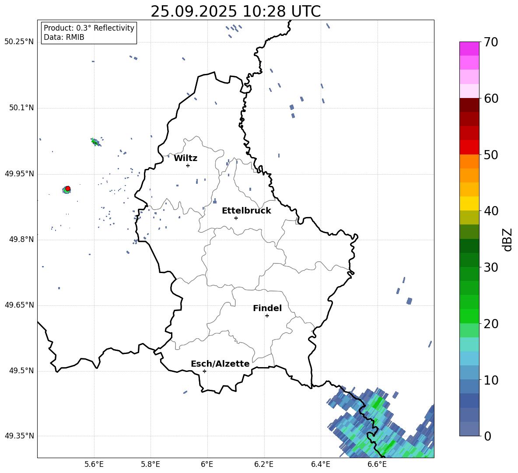This screenshot has height=473, width=518.
Task: Click the colorbar tick label 60
Action: 491,98
